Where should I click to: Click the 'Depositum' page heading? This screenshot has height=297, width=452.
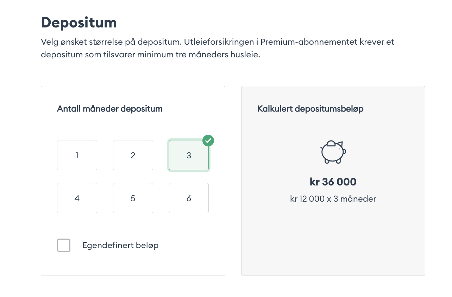[79, 23]
